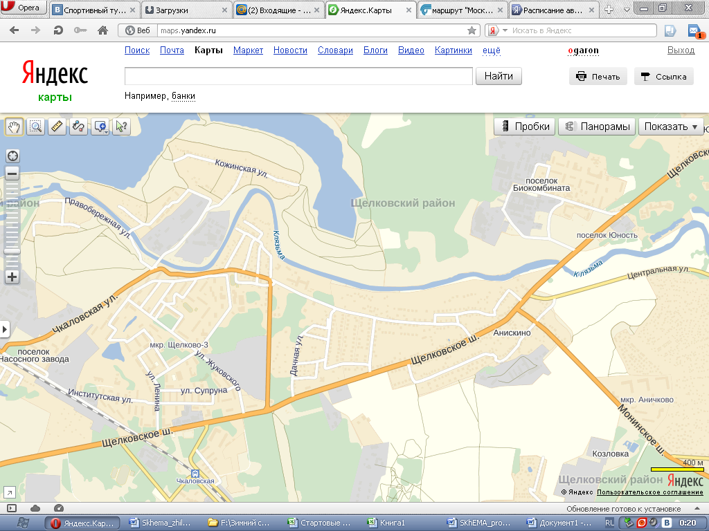Expand the 'ещё' more services menu
Screen dimensions: 709x531
coord(492,50)
